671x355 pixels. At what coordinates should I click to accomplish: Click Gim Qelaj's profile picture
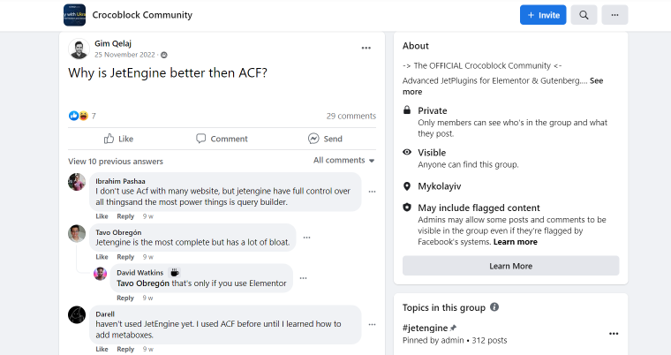[79, 49]
